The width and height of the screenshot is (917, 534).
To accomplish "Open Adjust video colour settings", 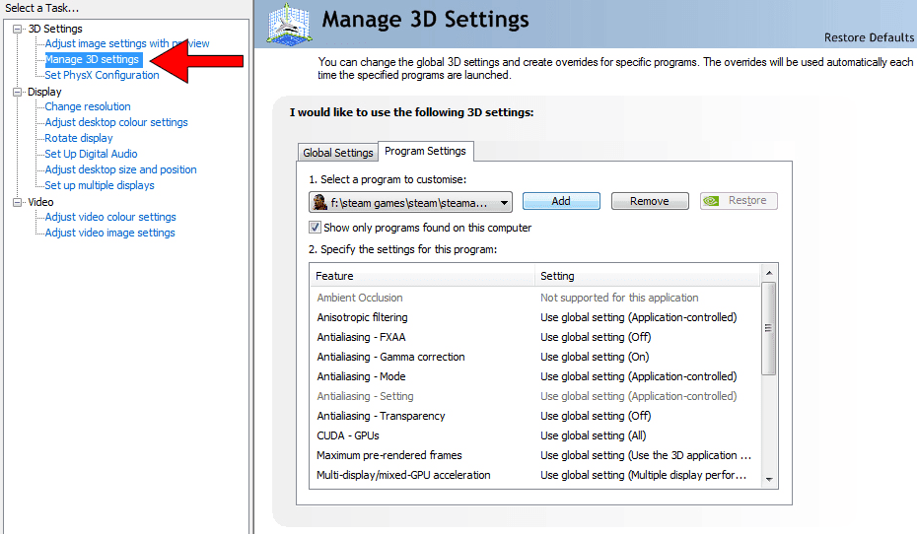I will coord(110,217).
